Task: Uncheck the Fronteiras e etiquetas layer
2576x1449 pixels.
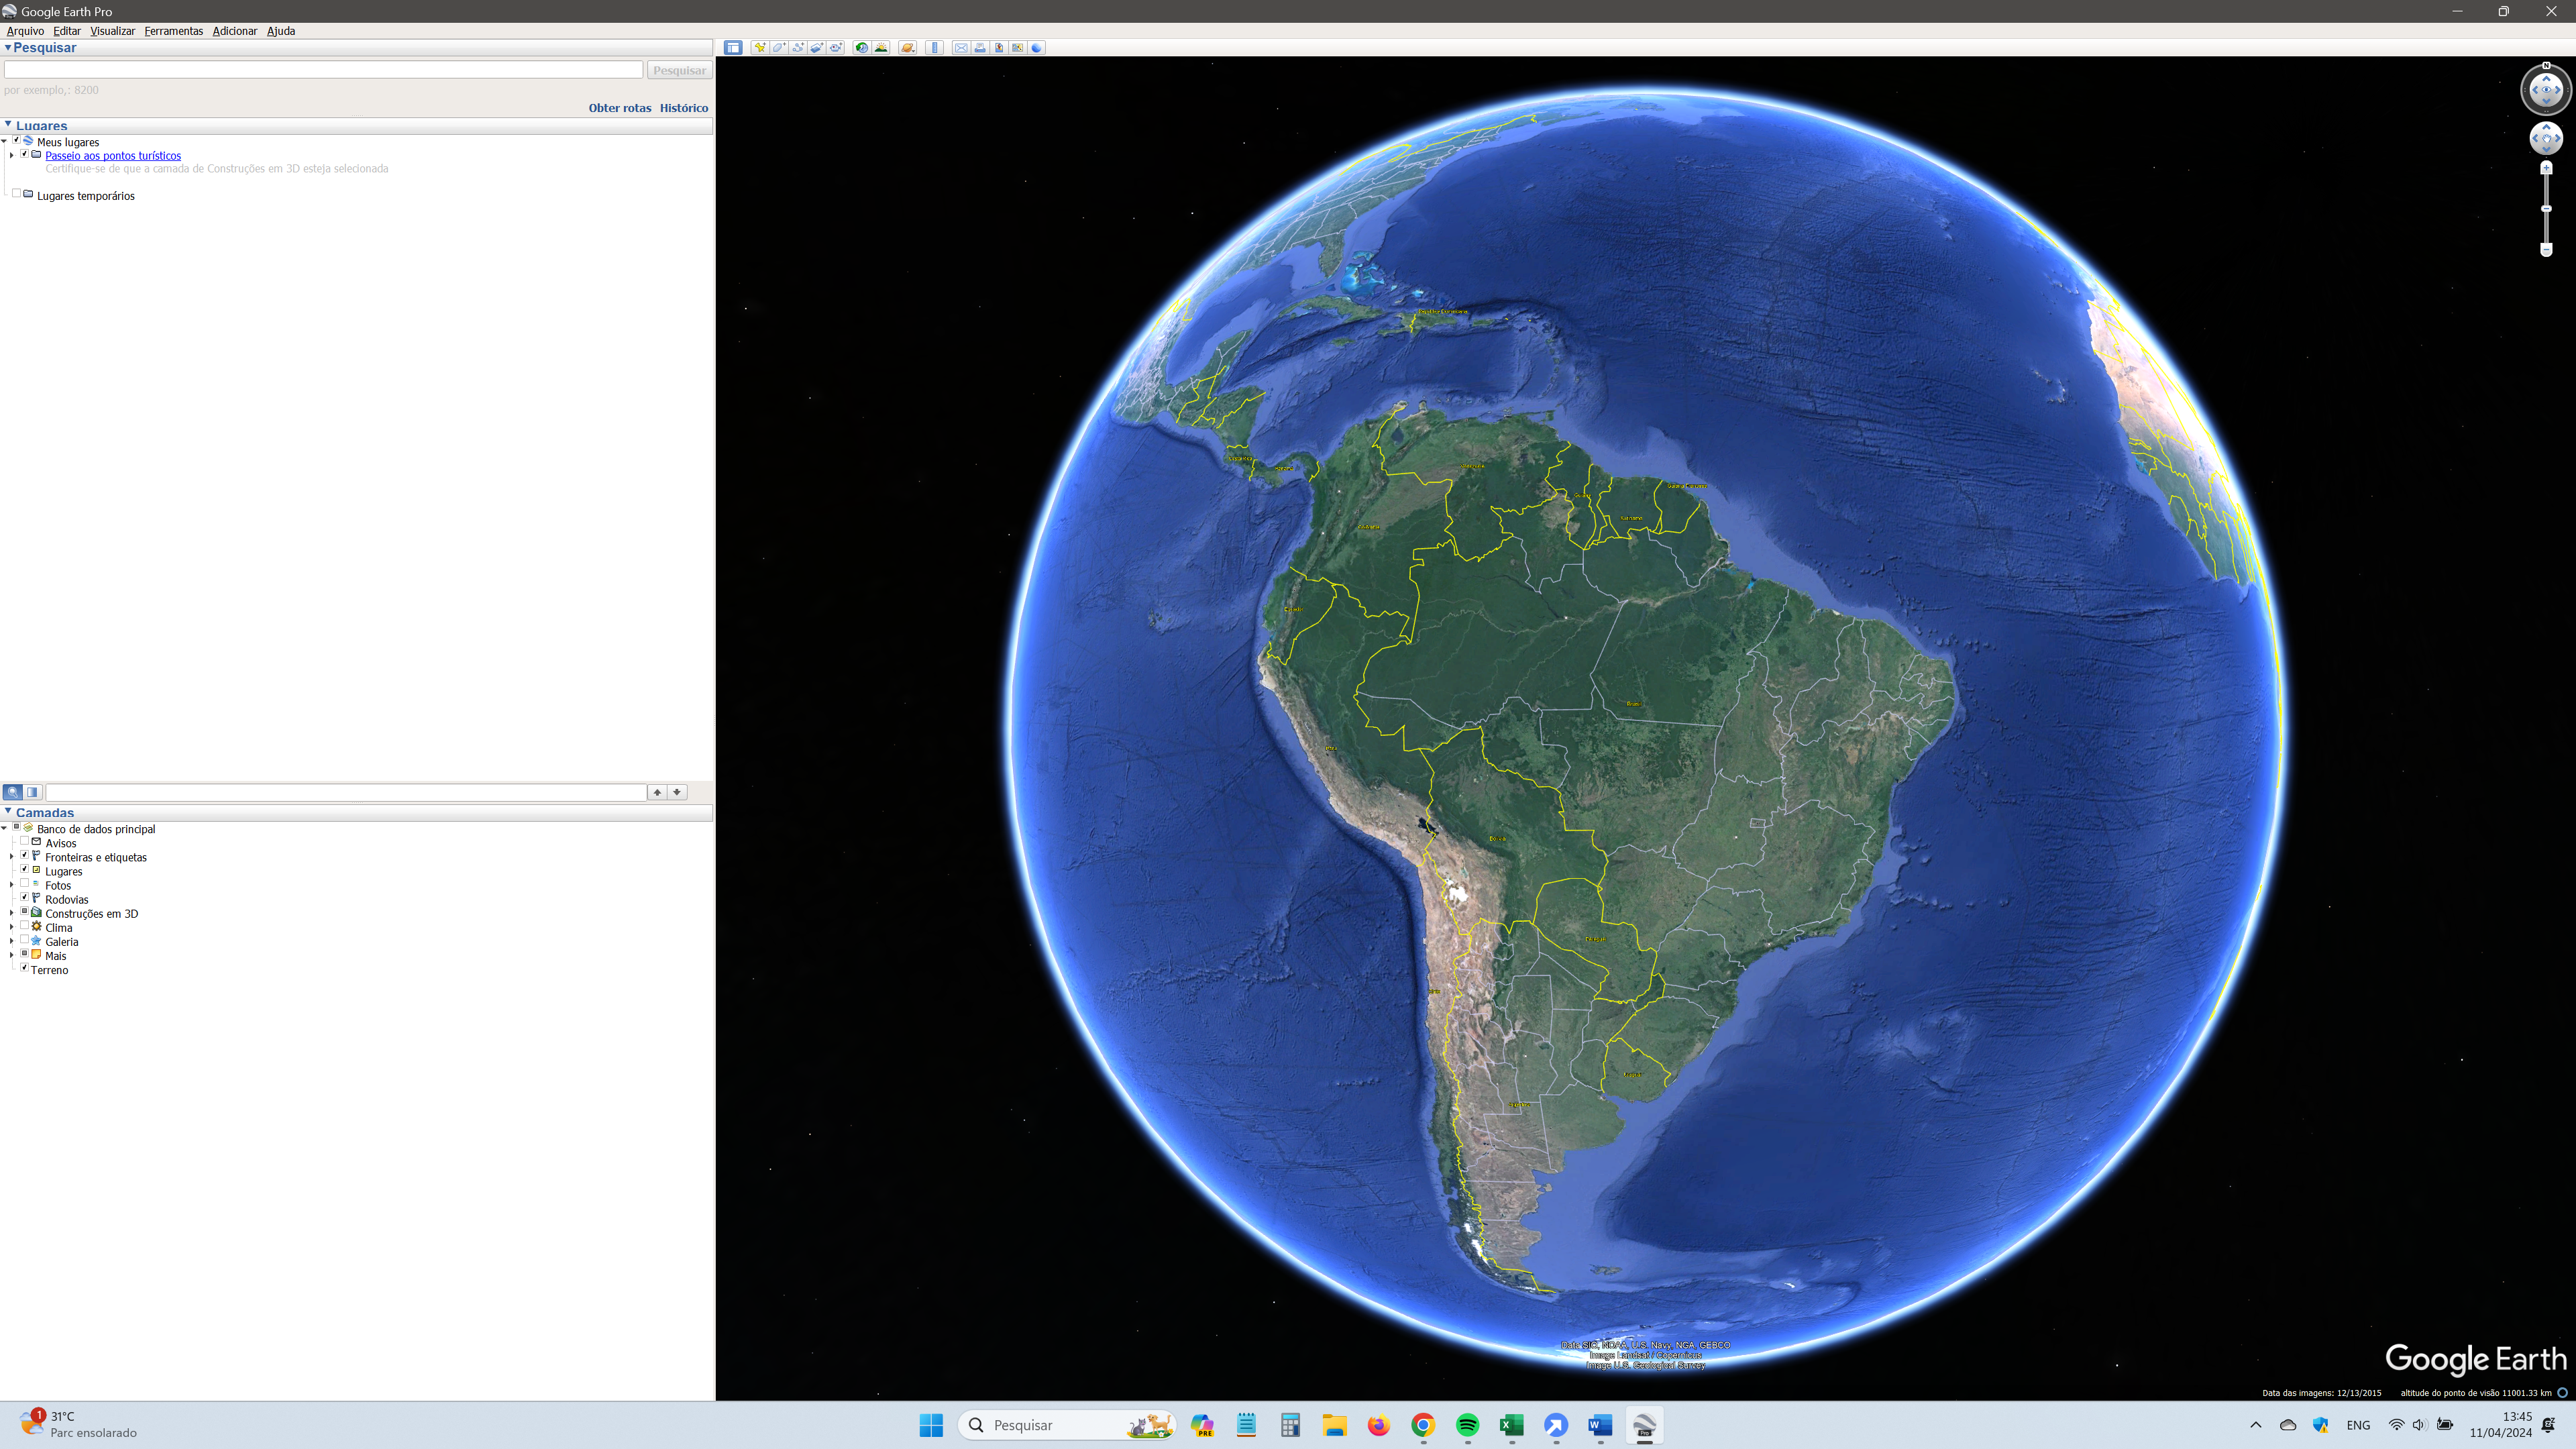Action: coord(24,855)
